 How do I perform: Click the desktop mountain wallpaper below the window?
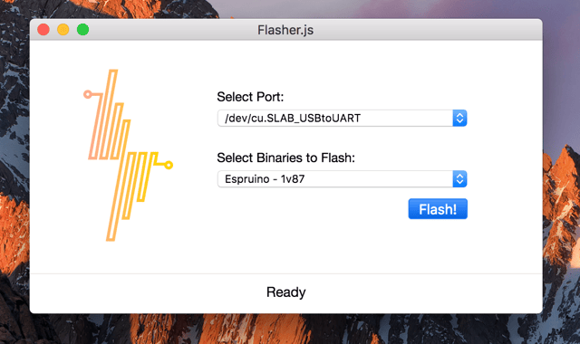[x=288, y=329]
